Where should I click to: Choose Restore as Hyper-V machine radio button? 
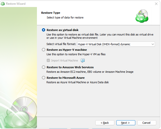coord(44,50)
